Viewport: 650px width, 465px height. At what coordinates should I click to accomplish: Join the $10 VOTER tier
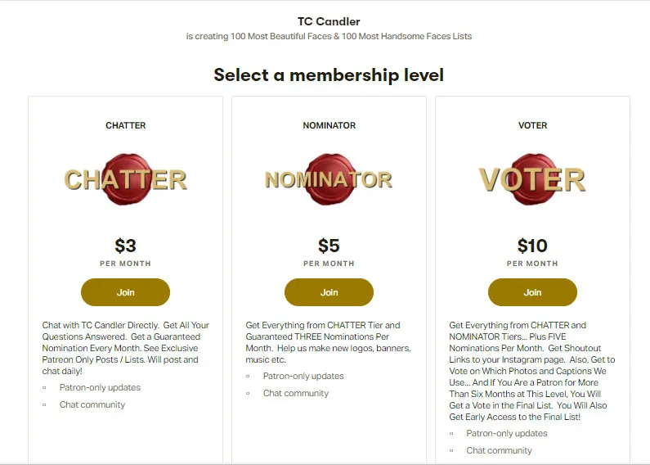point(532,292)
